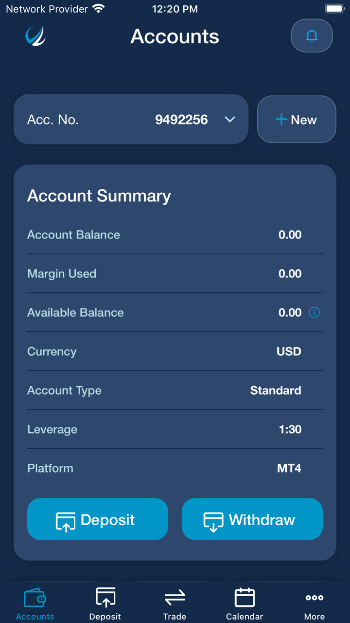Image resolution: width=350 pixels, height=623 pixels.
Task: Tap the Platform MT4 row
Action: point(175,468)
